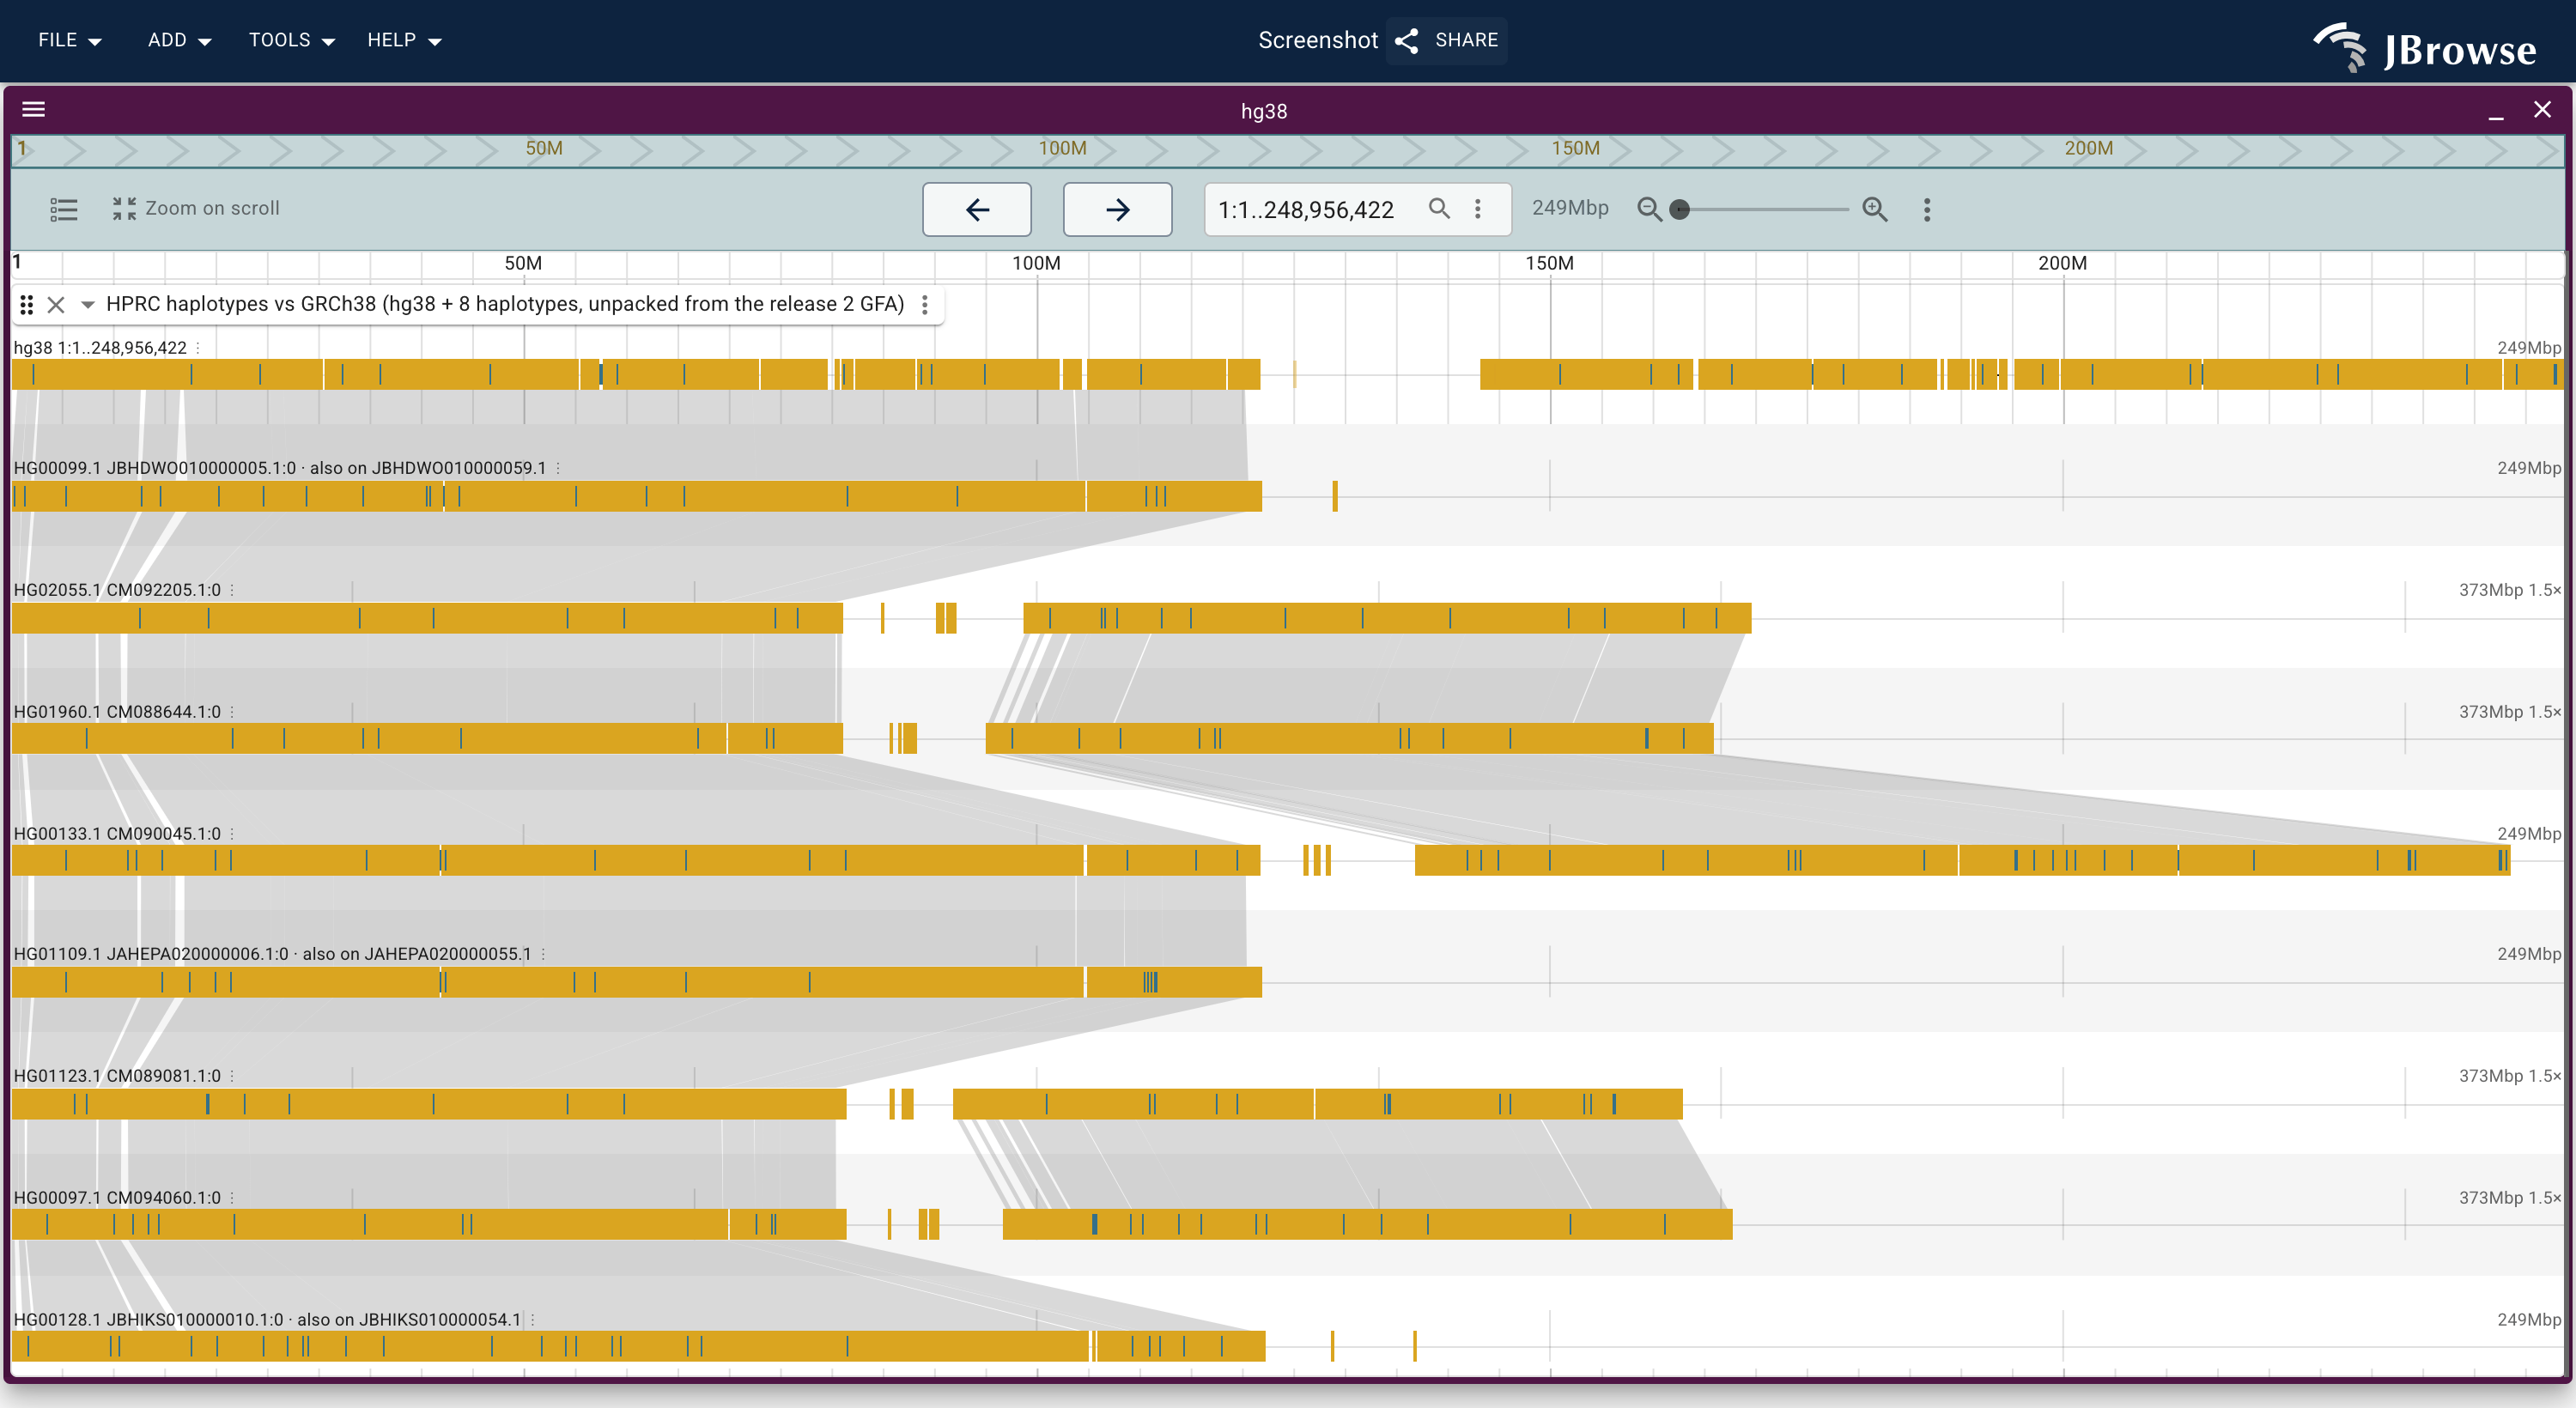The width and height of the screenshot is (2576, 1408).
Task: Open the HELP menu
Action: (x=404, y=40)
